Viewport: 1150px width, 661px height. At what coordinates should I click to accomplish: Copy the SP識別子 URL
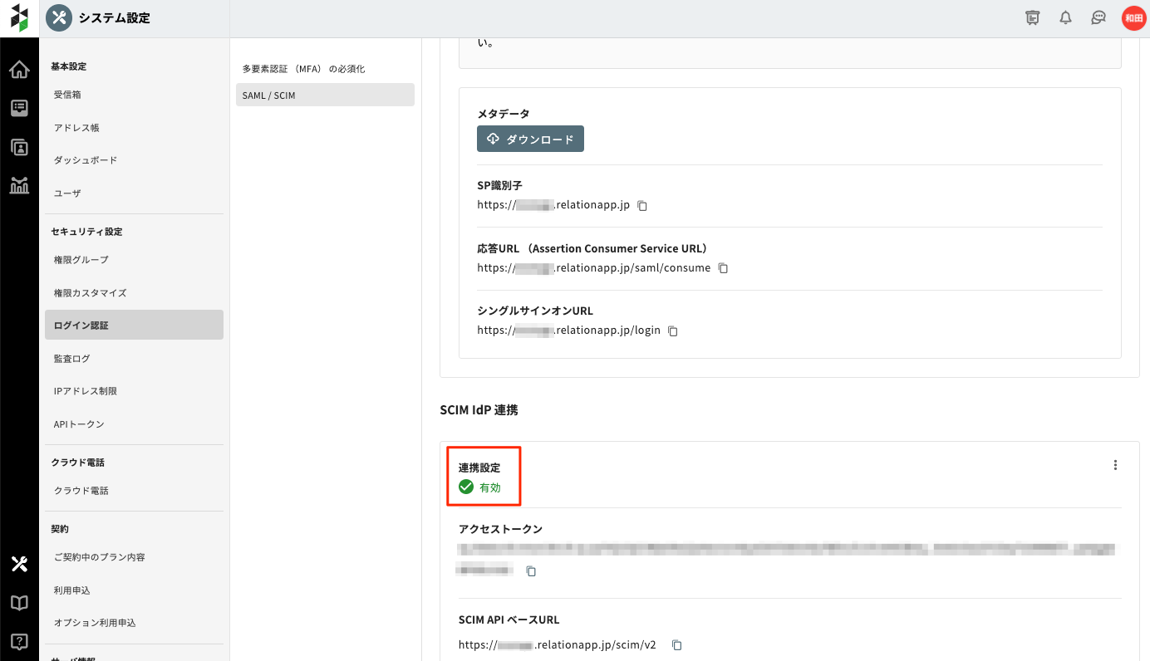(642, 205)
